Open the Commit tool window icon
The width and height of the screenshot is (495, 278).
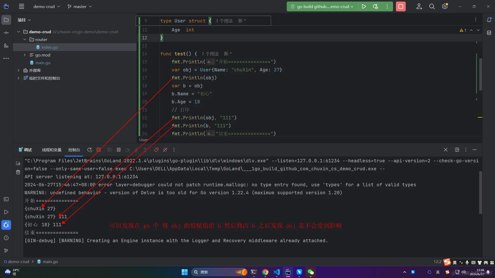(x=6, y=33)
